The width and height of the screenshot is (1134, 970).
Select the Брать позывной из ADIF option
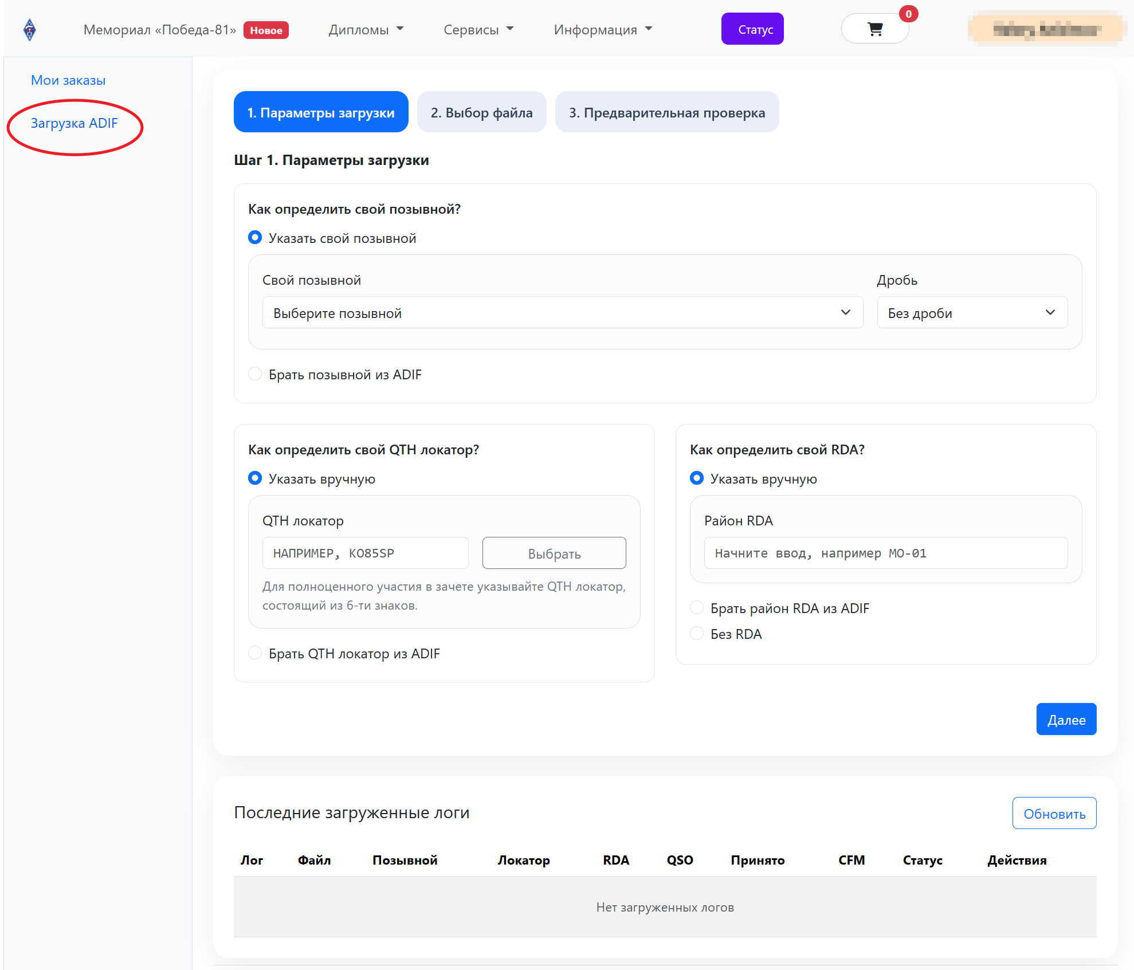click(x=255, y=374)
